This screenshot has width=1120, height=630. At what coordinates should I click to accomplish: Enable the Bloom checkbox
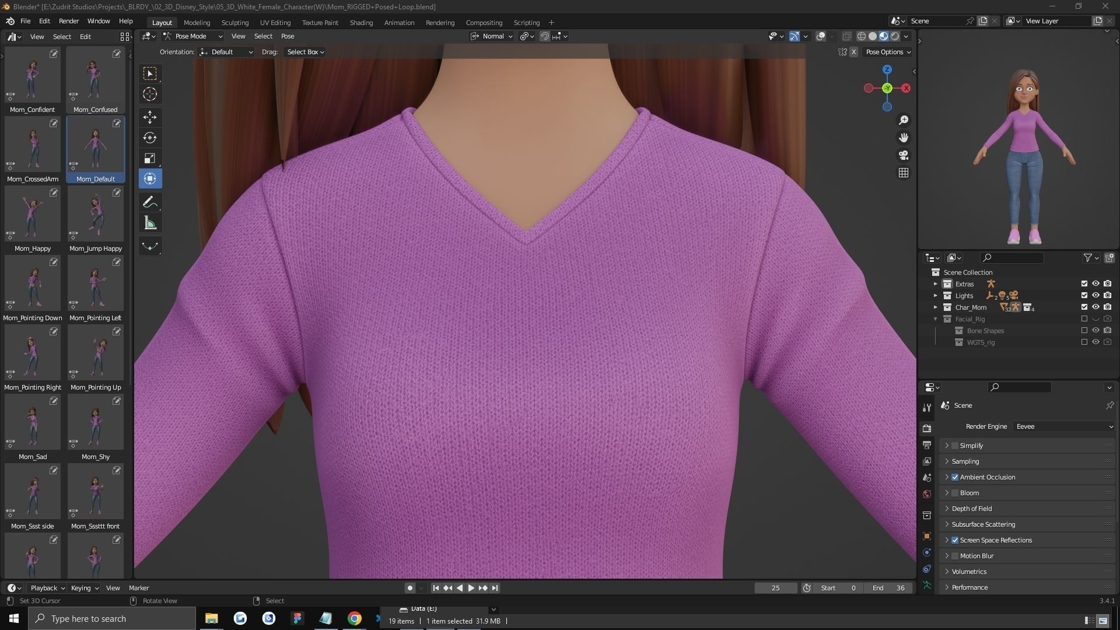click(955, 493)
